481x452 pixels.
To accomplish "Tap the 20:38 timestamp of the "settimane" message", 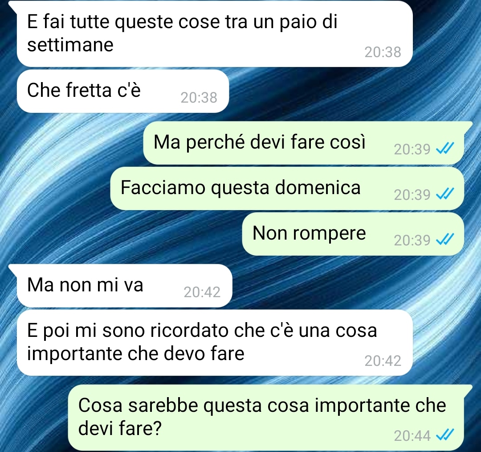I will [383, 52].
